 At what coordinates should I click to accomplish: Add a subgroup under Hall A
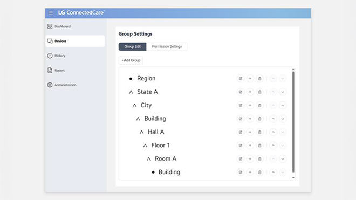point(250,132)
